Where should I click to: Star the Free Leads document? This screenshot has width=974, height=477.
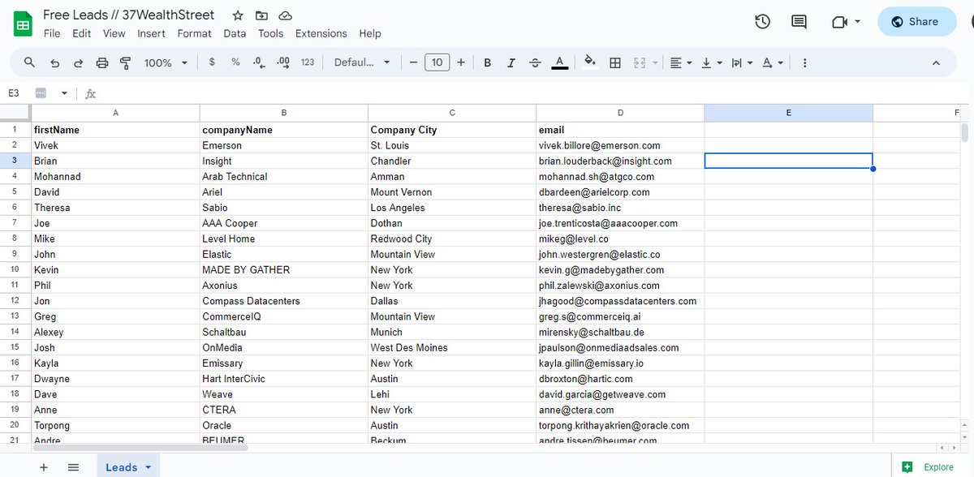click(x=238, y=15)
